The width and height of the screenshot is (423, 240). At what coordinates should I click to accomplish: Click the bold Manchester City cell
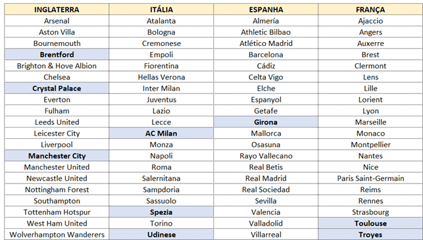point(57,156)
